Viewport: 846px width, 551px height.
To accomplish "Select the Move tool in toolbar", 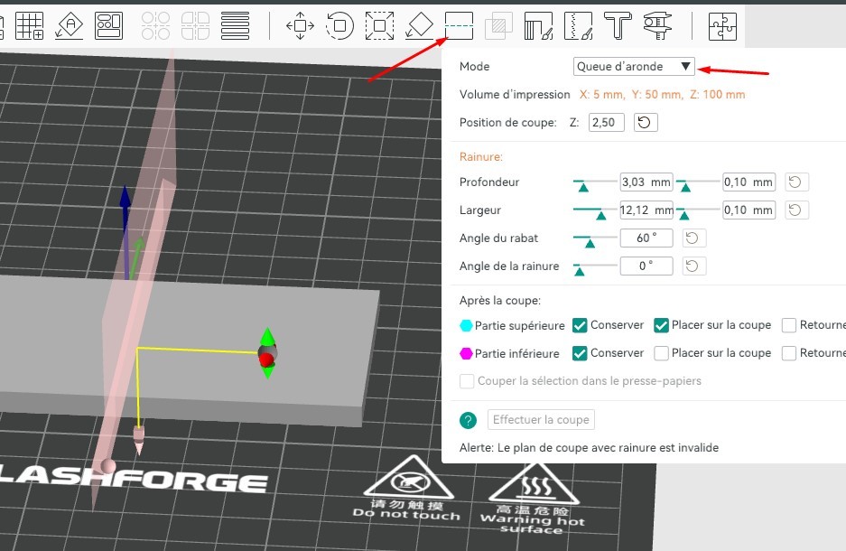I will tap(300, 25).
